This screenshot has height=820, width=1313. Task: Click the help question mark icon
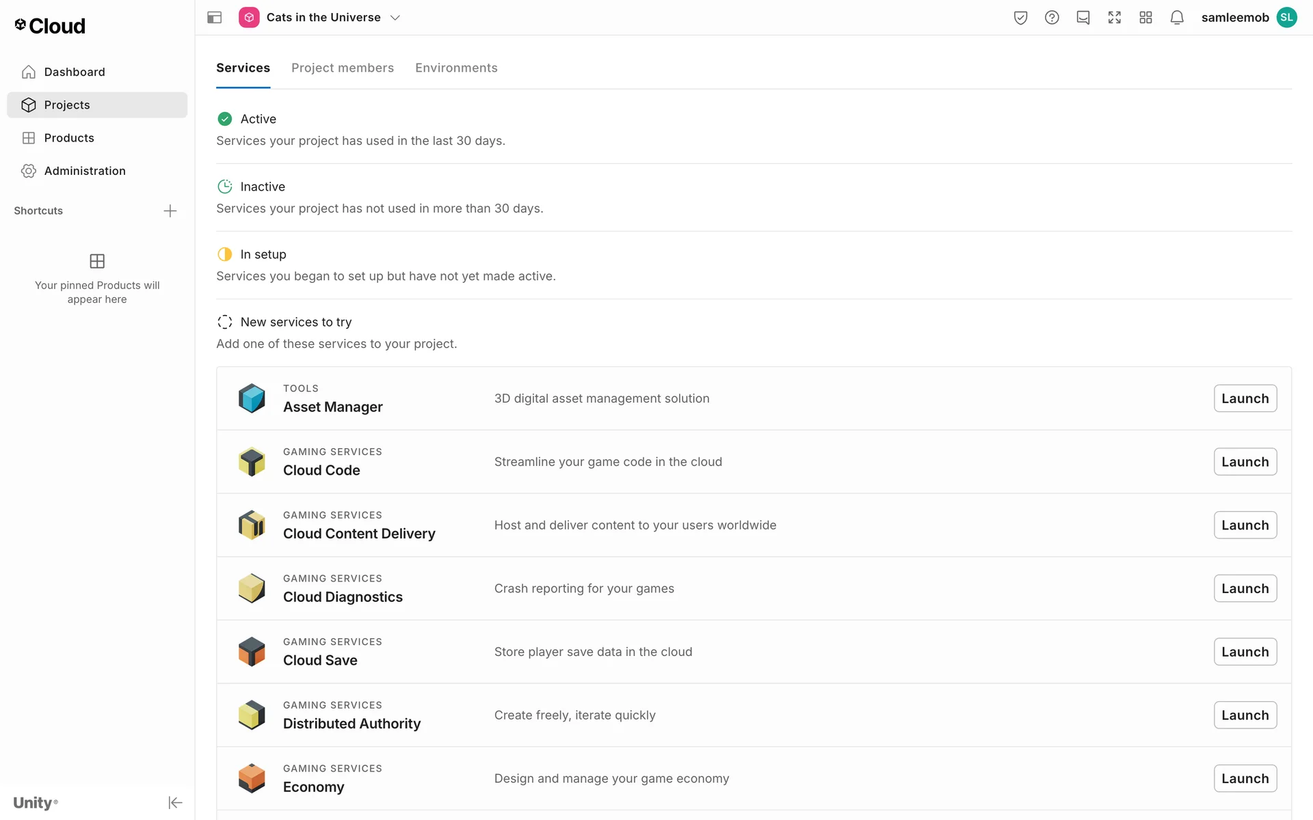click(x=1052, y=18)
